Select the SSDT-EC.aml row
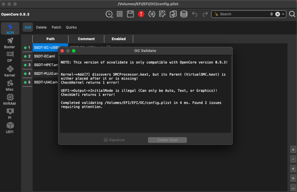This screenshot has width=297, height=192. [45, 56]
